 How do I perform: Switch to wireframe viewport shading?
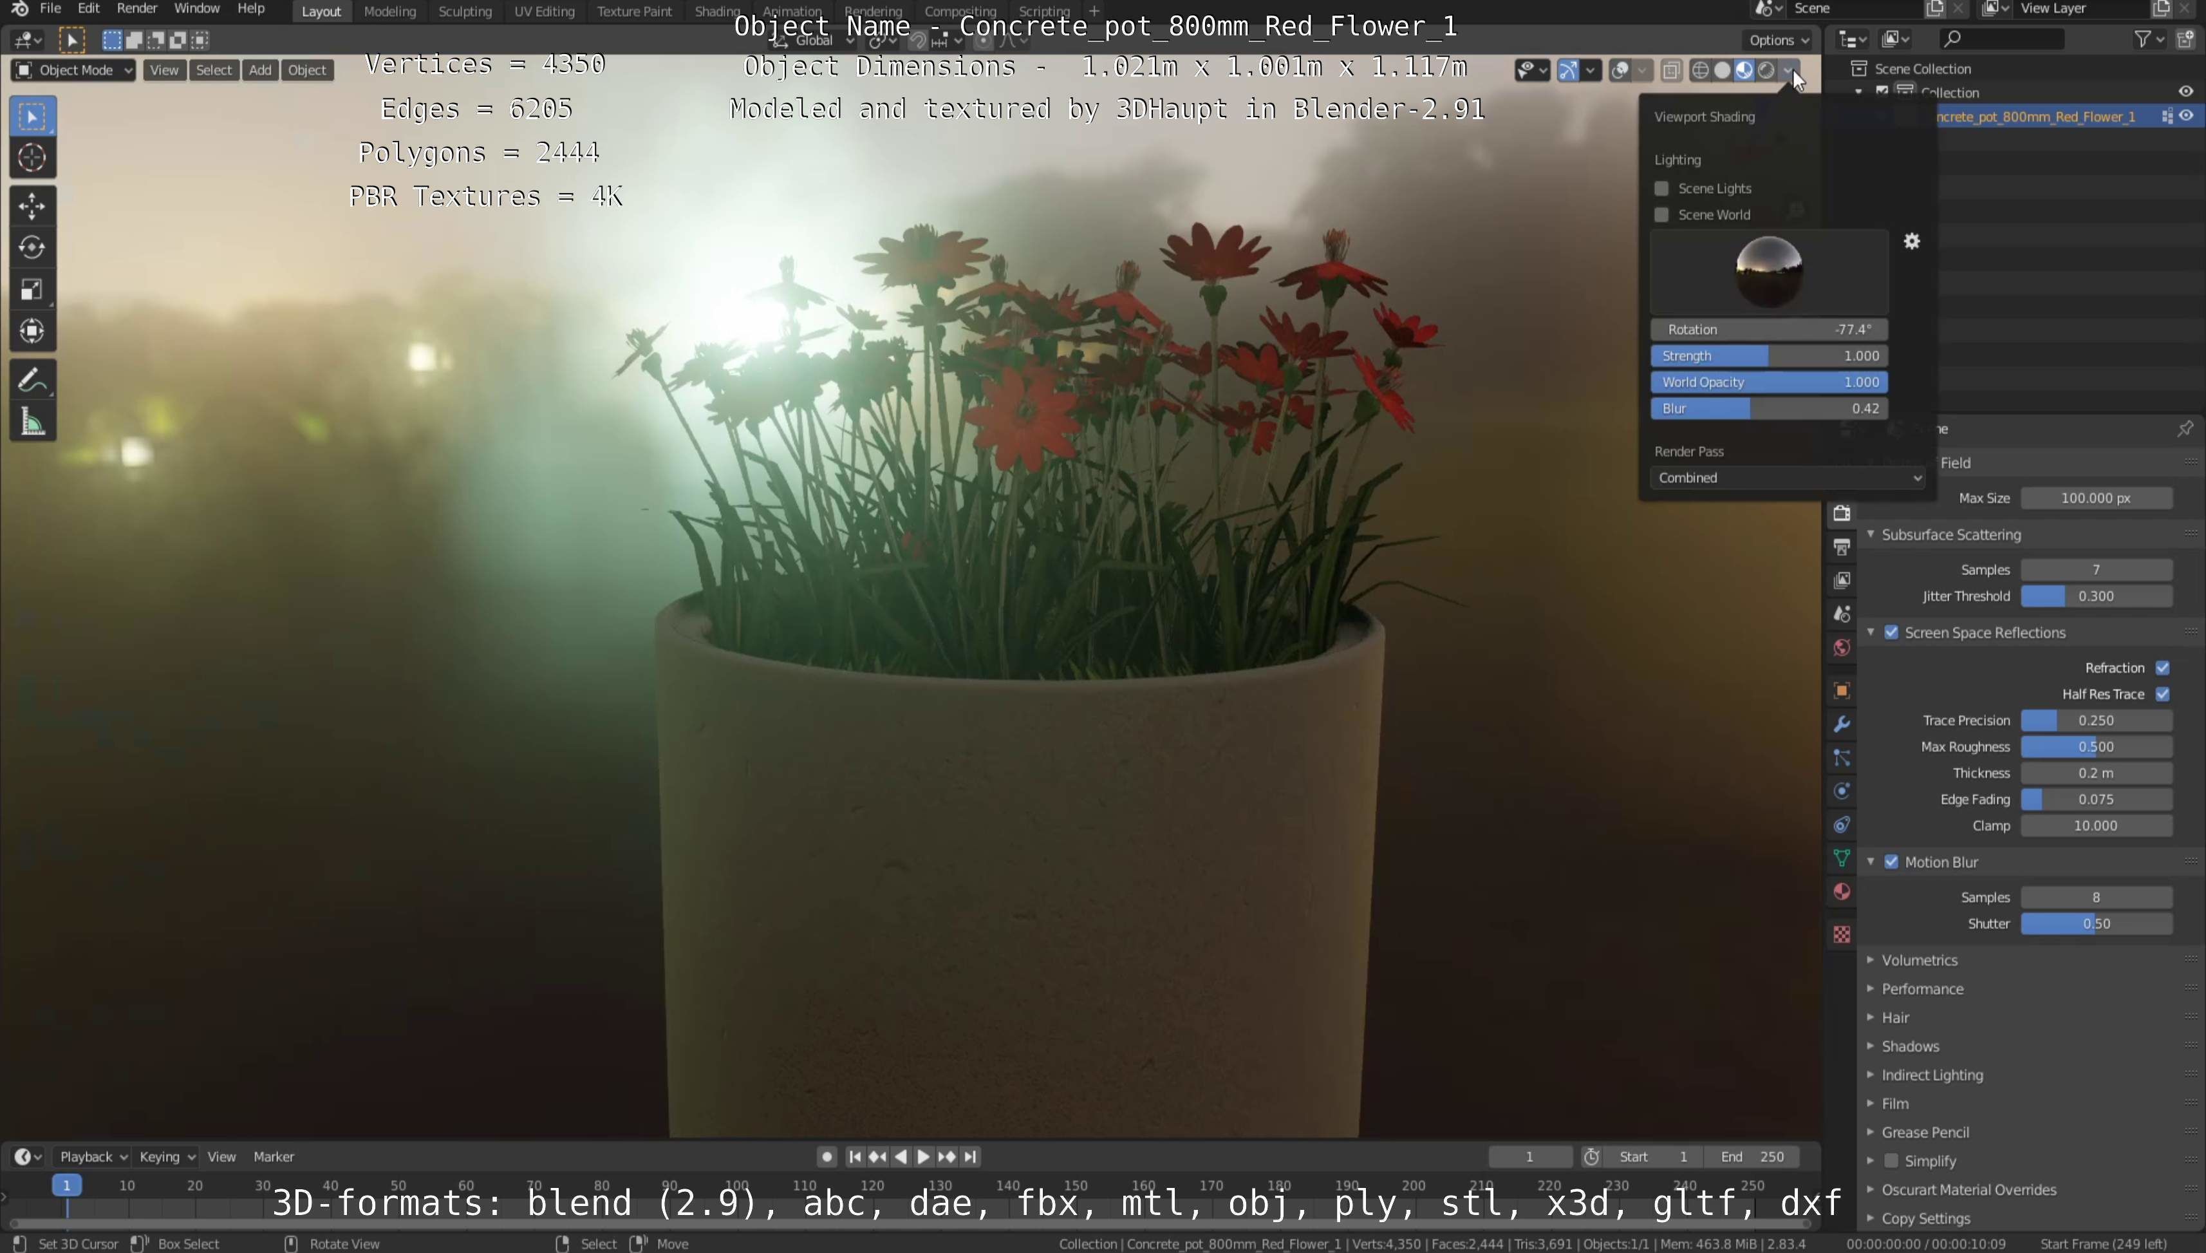[x=1700, y=71]
